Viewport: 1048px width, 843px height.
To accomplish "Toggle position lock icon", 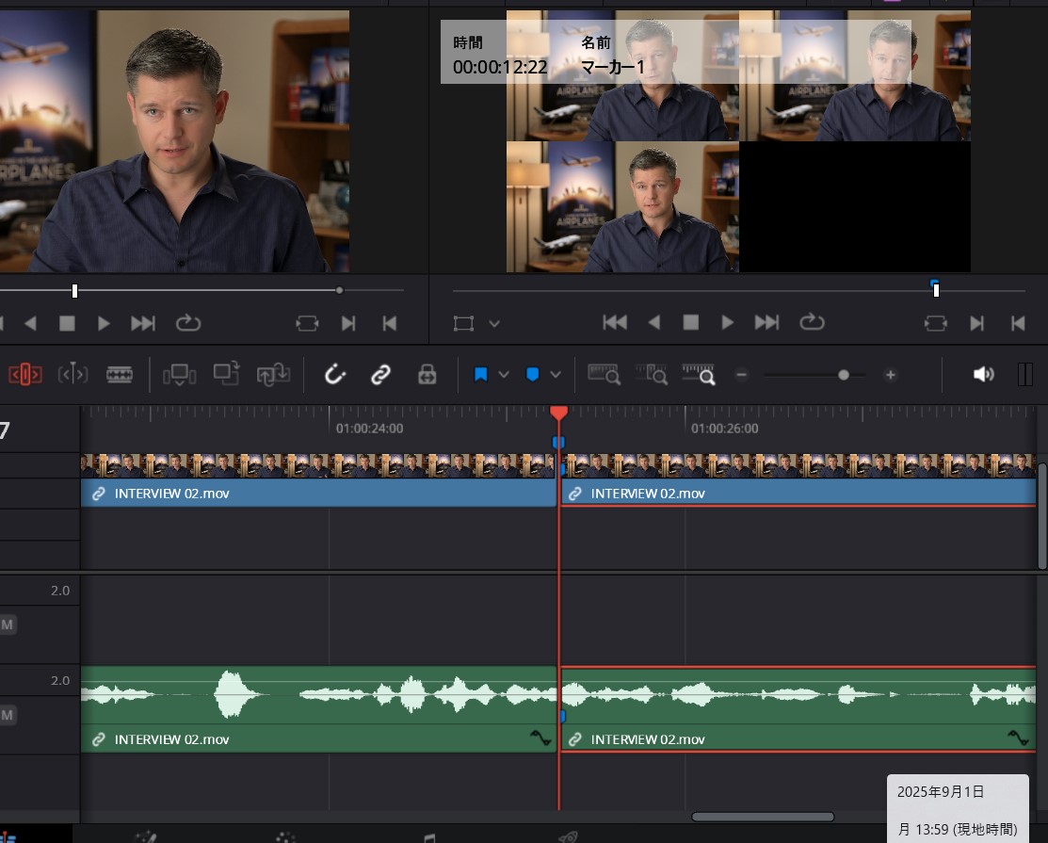I will (427, 375).
